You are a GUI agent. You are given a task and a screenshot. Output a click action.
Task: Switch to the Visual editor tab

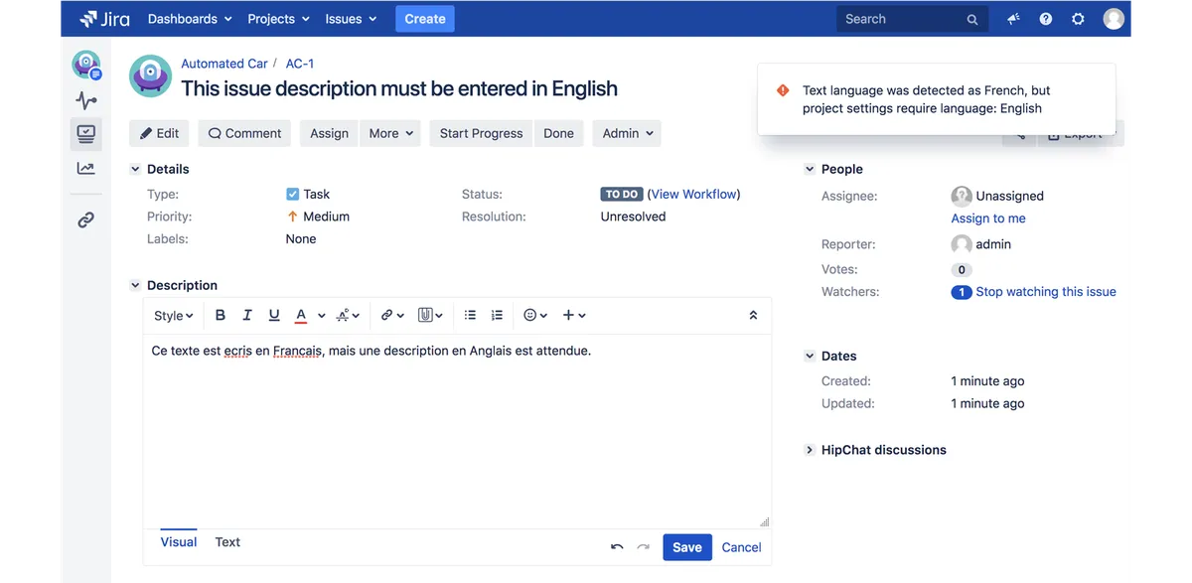click(x=179, y=542)
